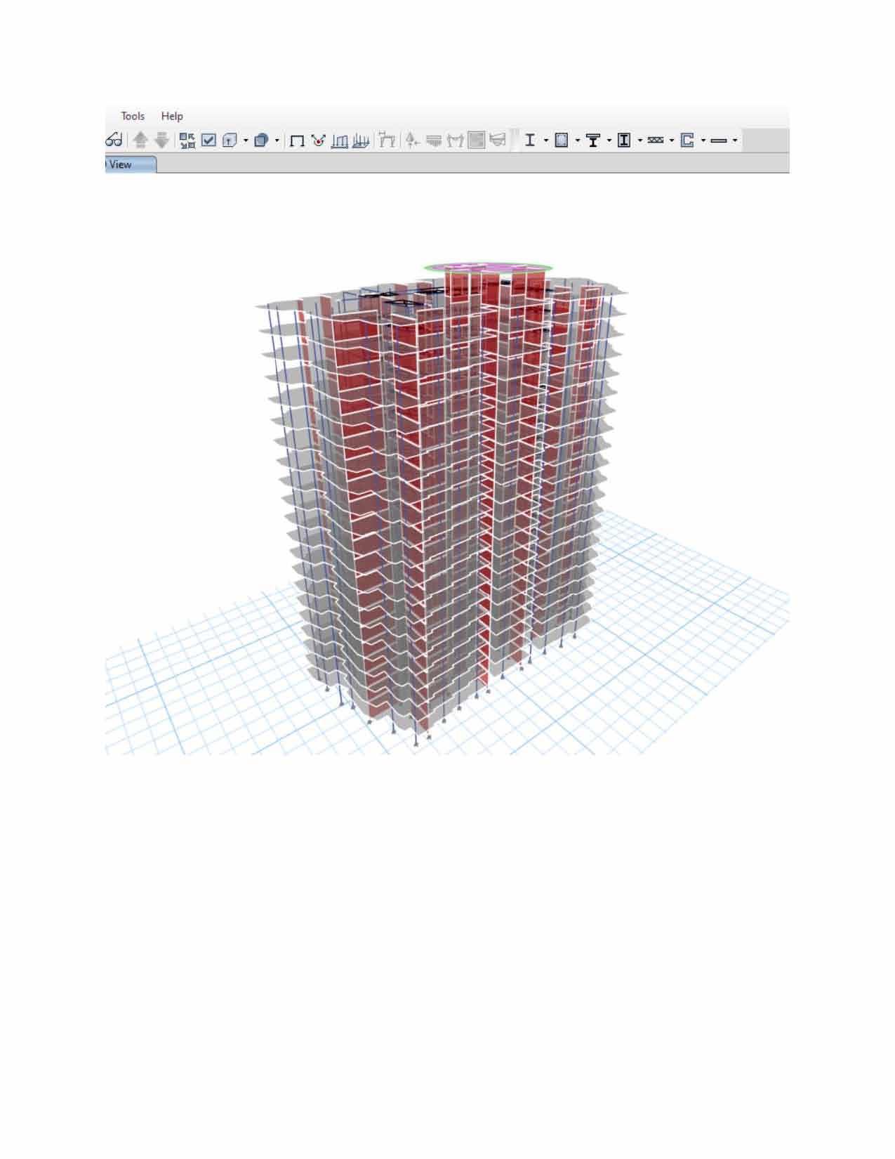This screenshot has width=895, height=1159.
Task: Expand the composite beam design dropdown
Action: click(x=609, y=140)
